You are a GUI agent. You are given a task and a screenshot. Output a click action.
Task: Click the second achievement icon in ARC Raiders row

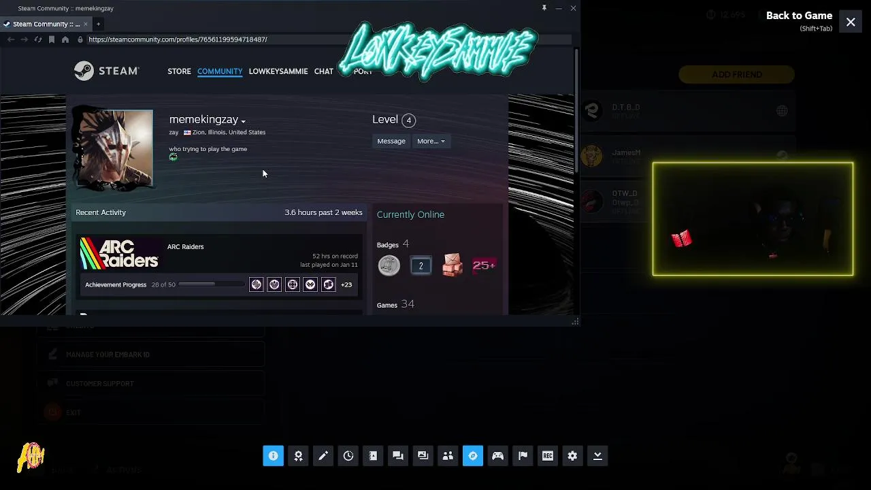(274, 284)
